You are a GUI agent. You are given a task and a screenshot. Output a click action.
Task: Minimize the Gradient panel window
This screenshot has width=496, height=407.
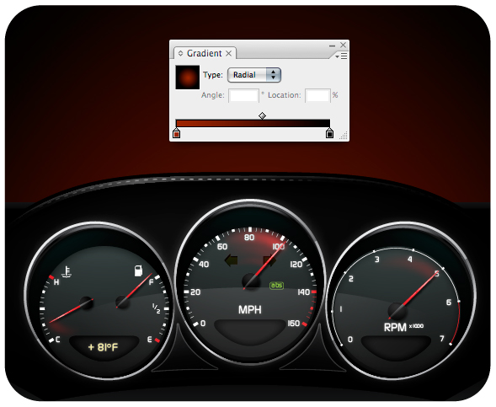point(332,46)
